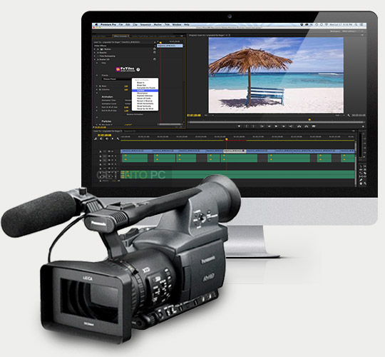Screen dimensions: 385x357
Task: Click the beach video preview in Program monitor
Action: [276, 75]
